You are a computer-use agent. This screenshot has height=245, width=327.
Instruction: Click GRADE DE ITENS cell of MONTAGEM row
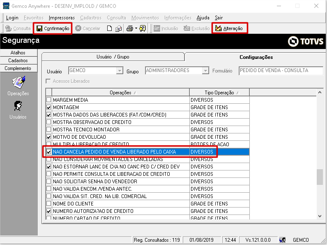219,107
